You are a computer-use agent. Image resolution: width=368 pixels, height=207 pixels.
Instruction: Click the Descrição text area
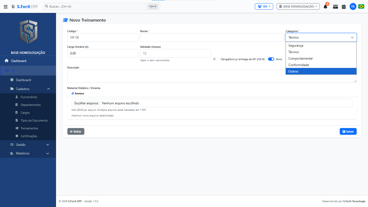212,76
